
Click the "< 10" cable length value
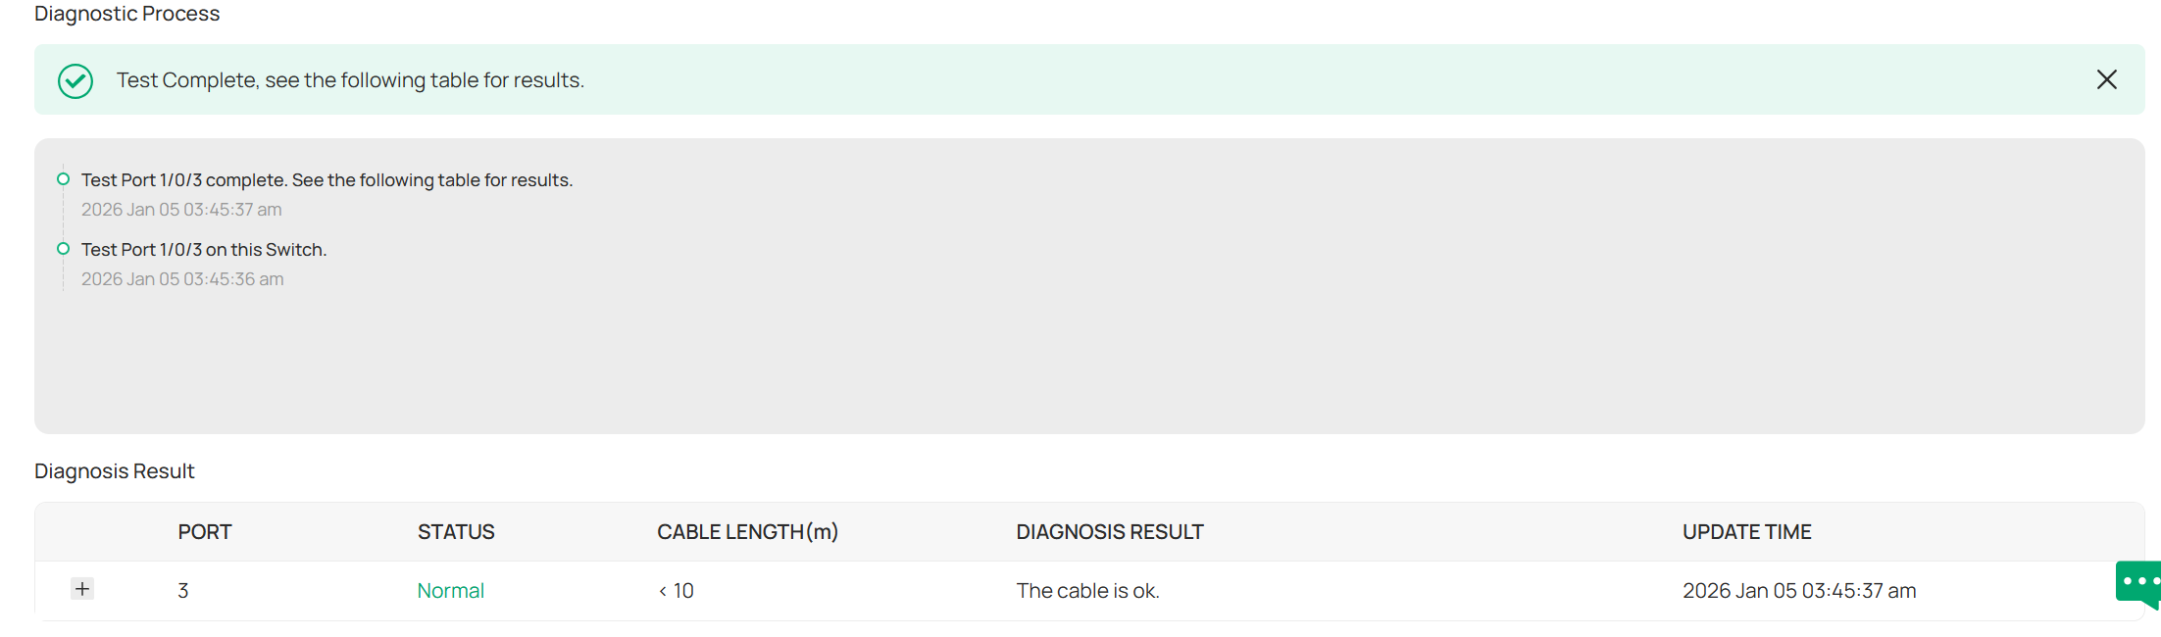pyautogui.click(x=676, y=590)
